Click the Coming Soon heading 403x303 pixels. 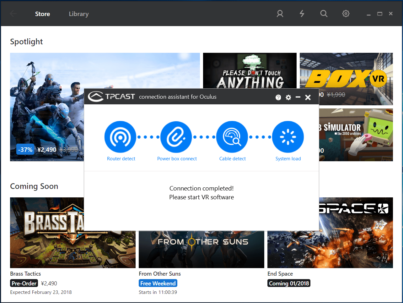(x=34, y=186)
